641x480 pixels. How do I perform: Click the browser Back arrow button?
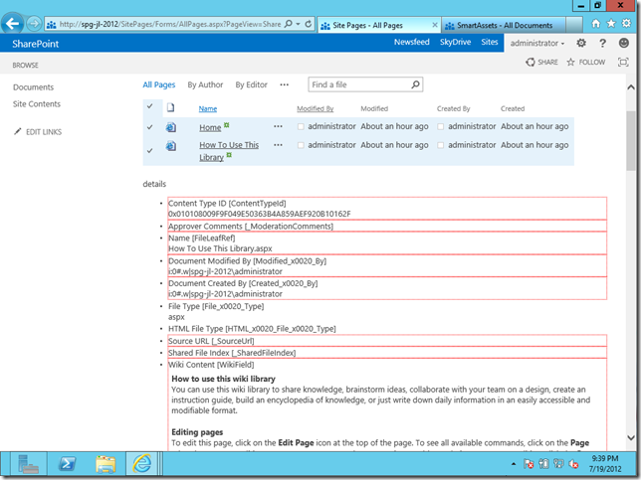13,22
